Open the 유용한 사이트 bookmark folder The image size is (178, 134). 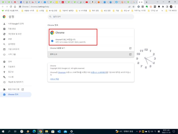pyautogui.click(x=28, y=11)
